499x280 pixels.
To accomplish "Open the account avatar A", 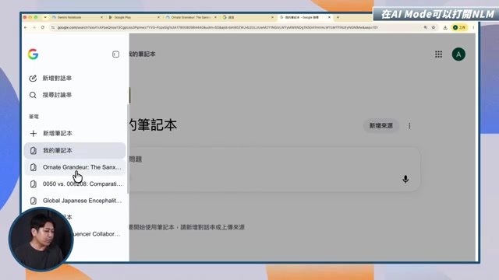I will coord(458,54).
